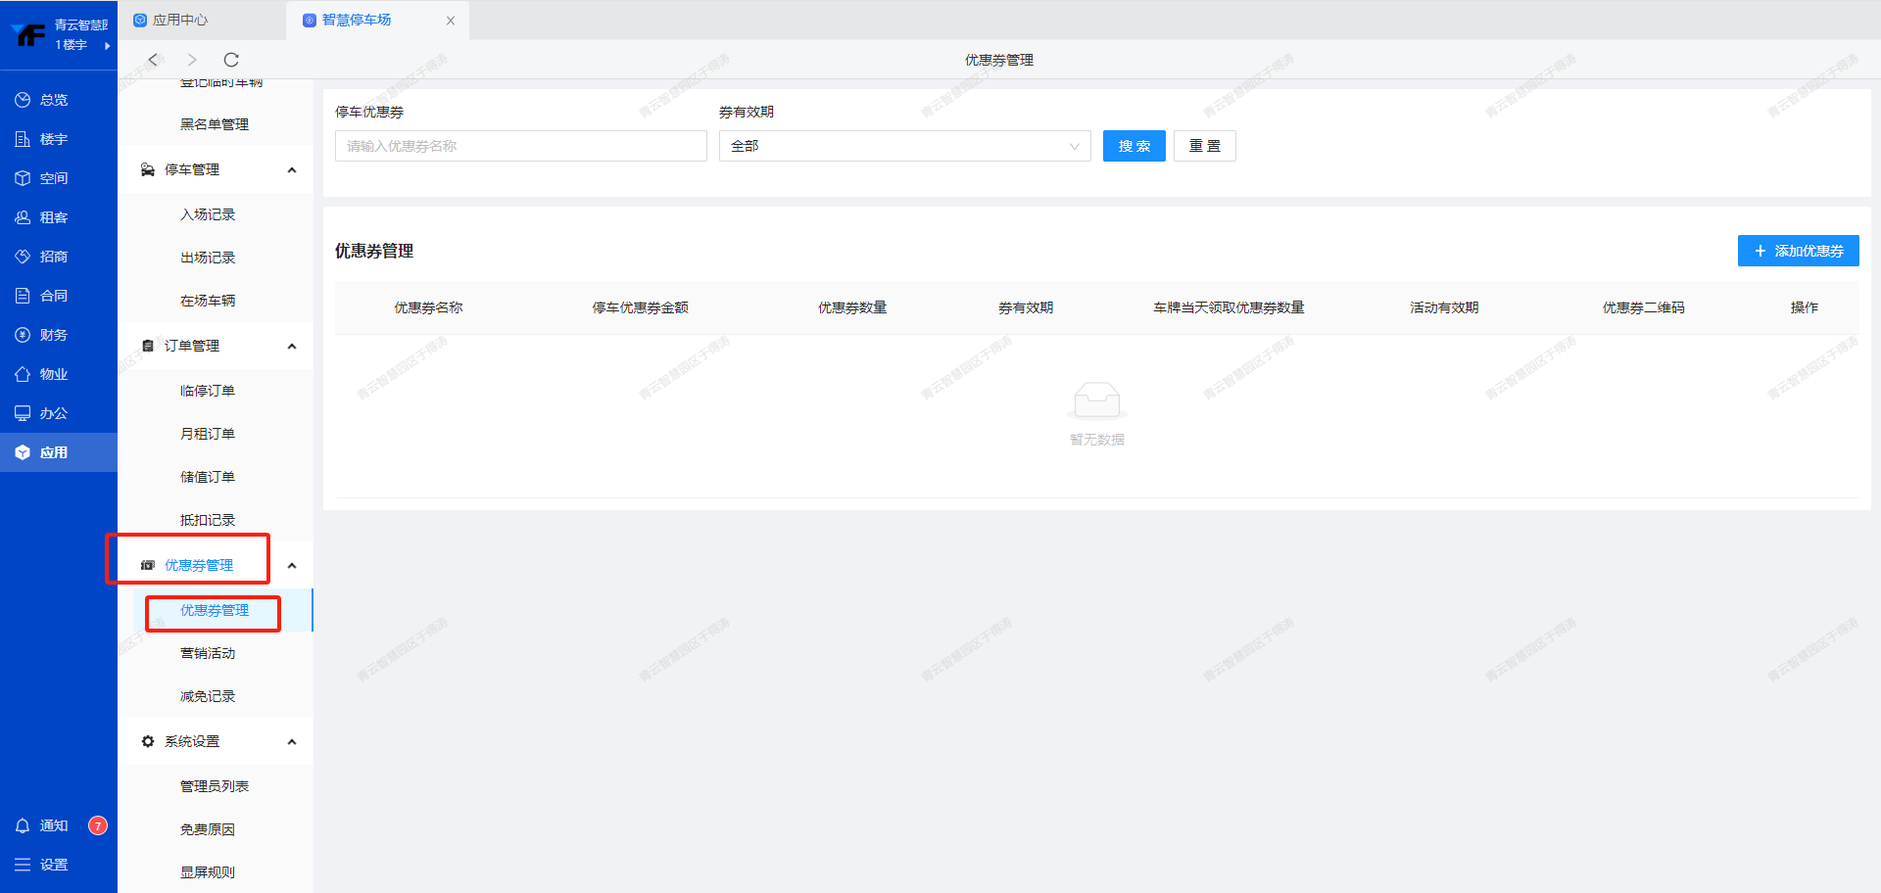Close the 智慧停车场 tab

[451, 21]
